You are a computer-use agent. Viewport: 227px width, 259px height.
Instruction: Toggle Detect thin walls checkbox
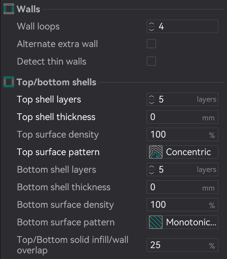click(x=151, y=61)
